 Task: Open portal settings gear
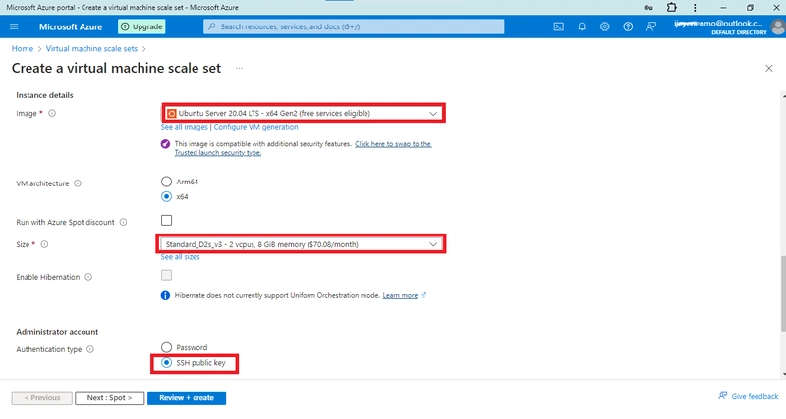604,27
